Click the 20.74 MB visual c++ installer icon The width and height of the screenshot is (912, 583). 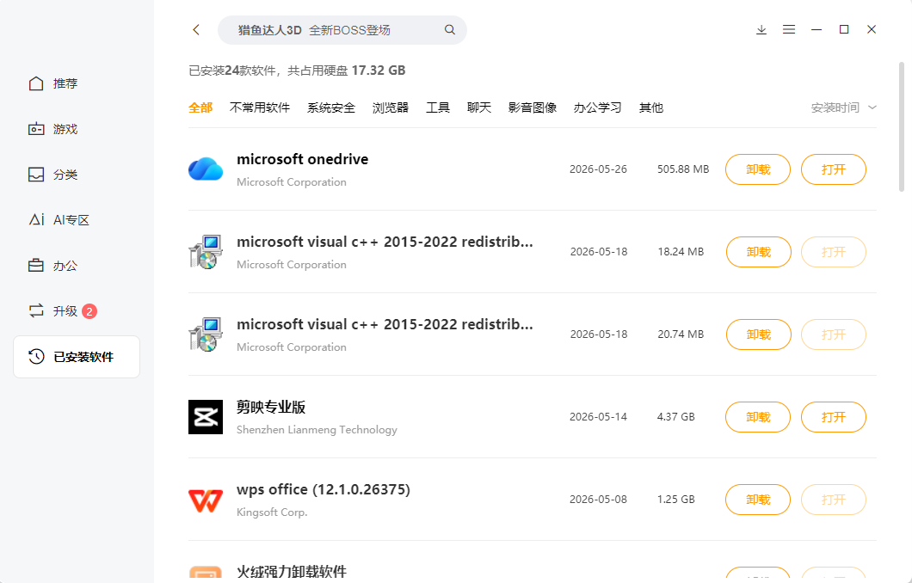[x=206, y=334]
